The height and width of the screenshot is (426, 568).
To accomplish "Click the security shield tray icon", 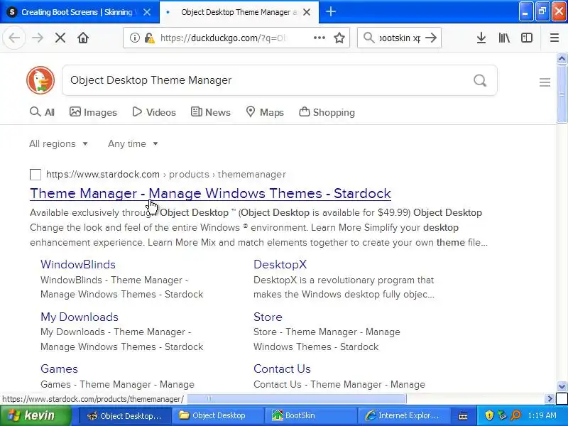I will (x=489, y=415).
